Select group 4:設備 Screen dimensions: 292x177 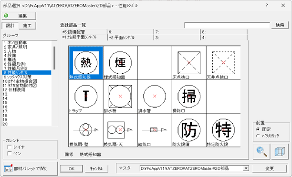27,56
